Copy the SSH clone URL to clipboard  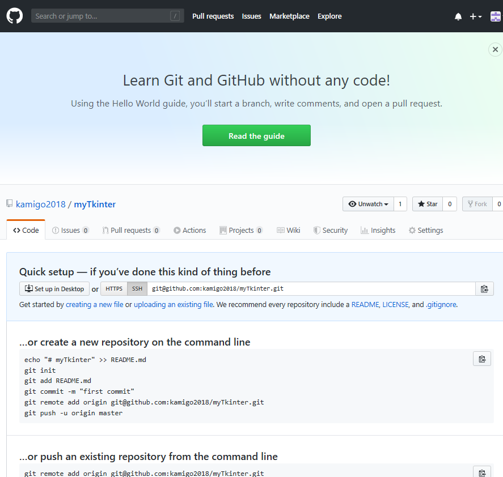pyautogui.click(x=484, y=289)
